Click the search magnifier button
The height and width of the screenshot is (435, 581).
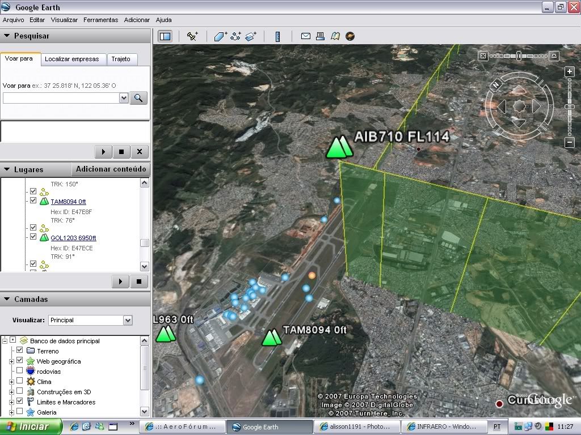[138, 98]
